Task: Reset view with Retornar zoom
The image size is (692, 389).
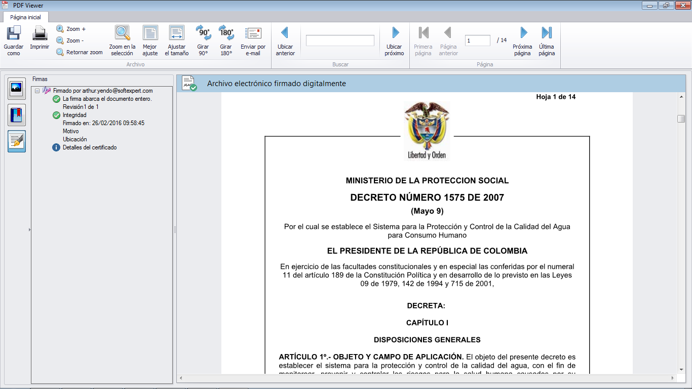Action: click(80, 52)
